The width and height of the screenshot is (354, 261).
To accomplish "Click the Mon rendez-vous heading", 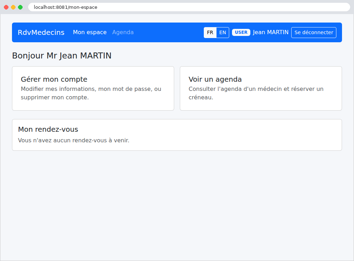I will (48, 129).
